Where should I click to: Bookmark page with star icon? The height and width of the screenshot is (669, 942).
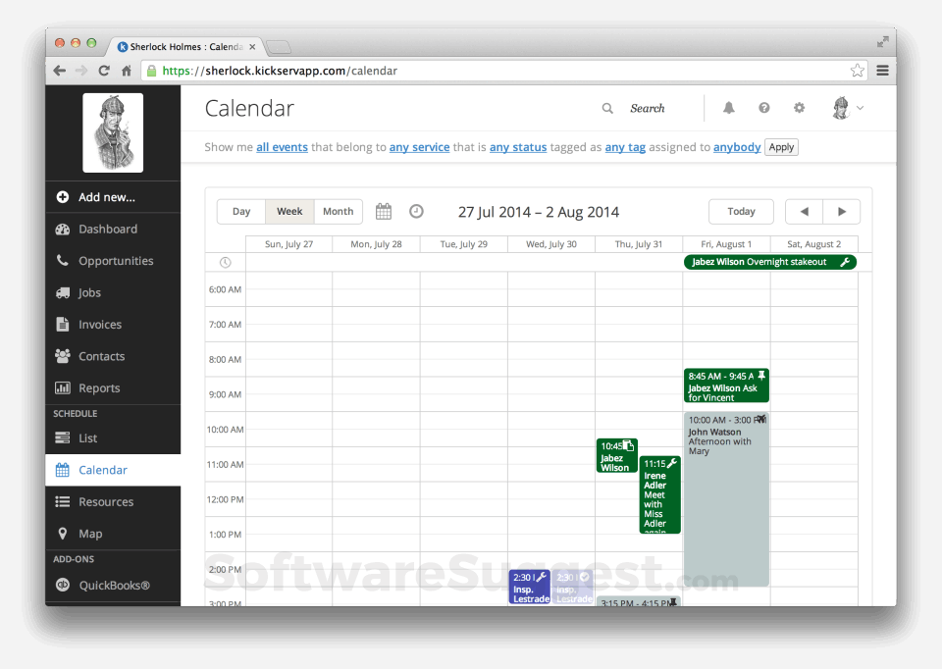coord(857,71)
